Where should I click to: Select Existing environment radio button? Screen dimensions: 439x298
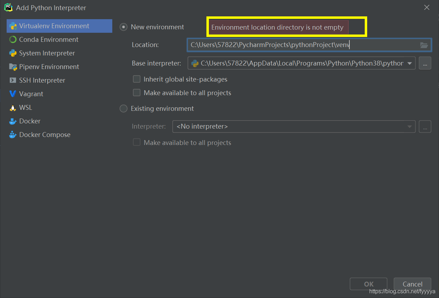(123, 109)
